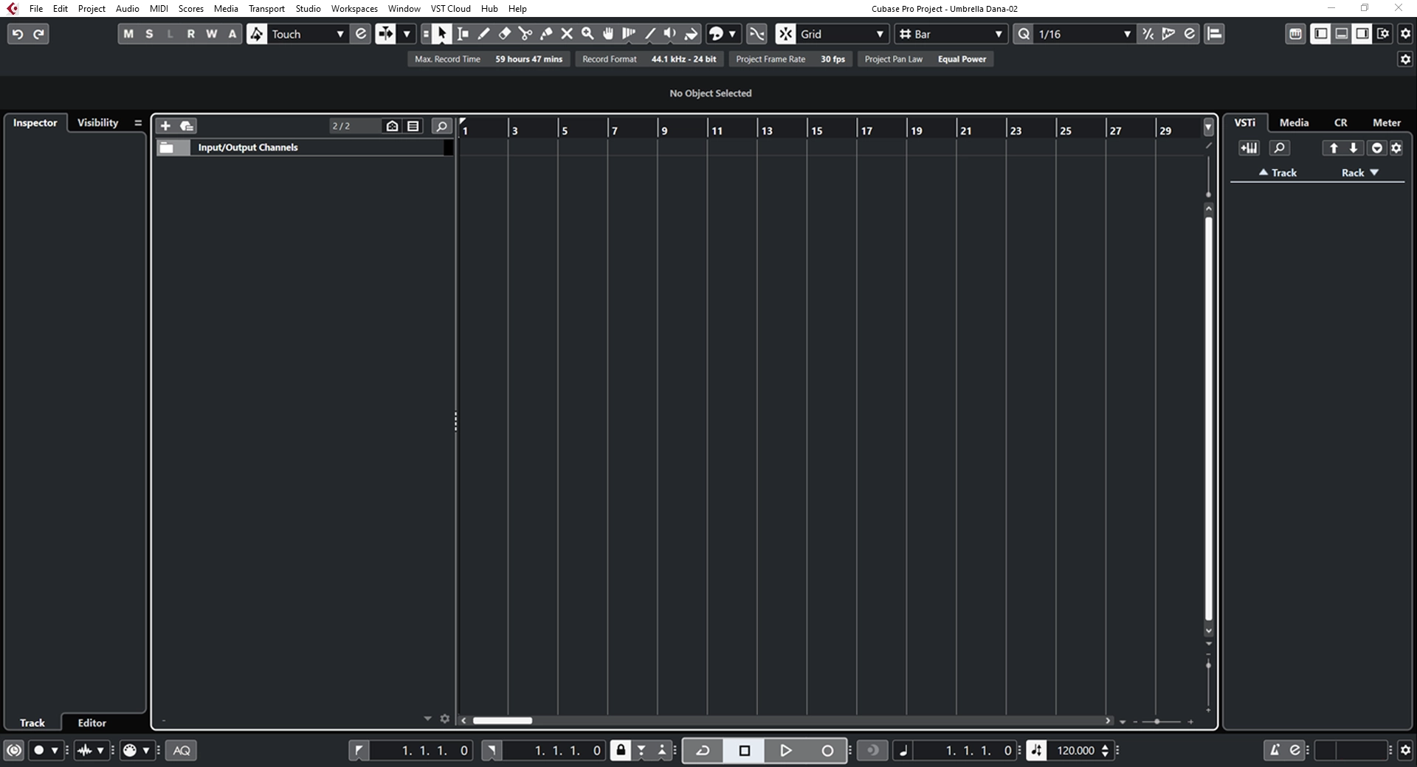This screenshot has height=767, width=1417.
Task: Enable Write automation with the W button
Action: pyautogui.click(x=212, y=33)
